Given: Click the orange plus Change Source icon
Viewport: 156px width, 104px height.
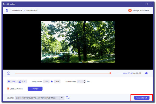Looking at the screenshot, I should tap(130, 10).
